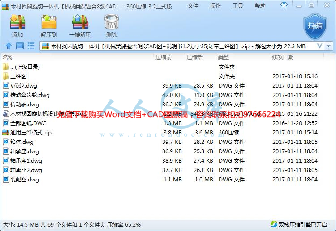
Task: Maximize the 360压缩 window
Action: tap(311, 5)
